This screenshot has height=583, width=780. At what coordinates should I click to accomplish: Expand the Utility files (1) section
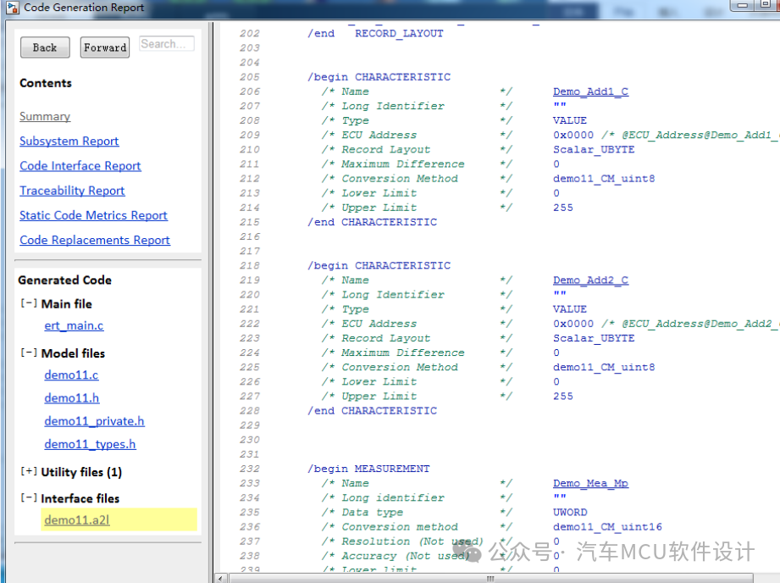28,471
